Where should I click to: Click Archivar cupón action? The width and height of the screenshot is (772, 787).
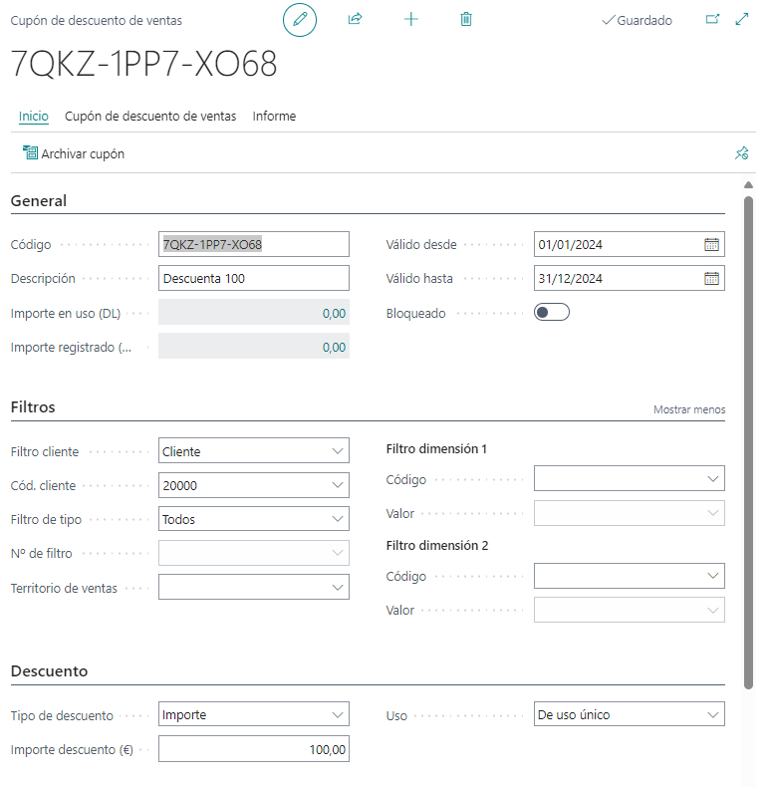tap(74, 153)
